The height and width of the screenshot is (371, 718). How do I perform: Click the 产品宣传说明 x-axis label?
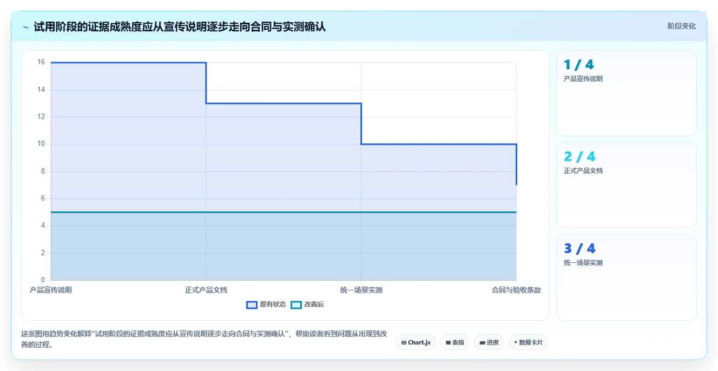[x=51, y=290]
